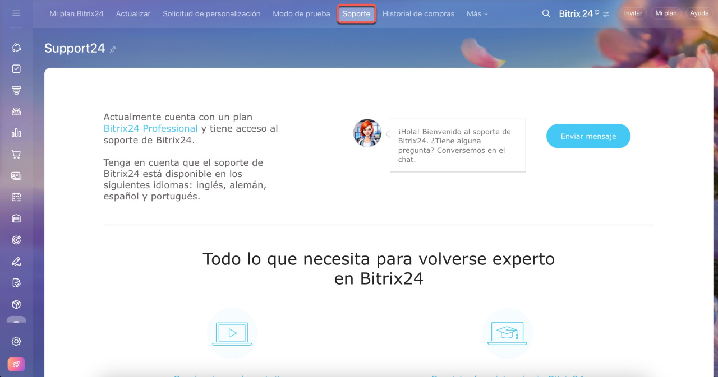Image resolution: width=718 pixels, height=377 pixels.
Task: Click the support agent avatar
Action: (x=367, y=133)
